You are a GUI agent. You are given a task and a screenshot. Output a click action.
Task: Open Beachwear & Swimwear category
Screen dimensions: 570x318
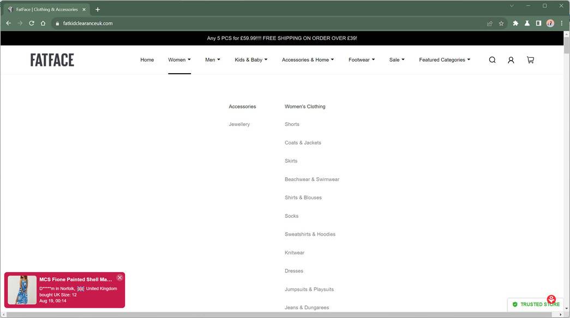pyautogui.click(x=312, y=179)
